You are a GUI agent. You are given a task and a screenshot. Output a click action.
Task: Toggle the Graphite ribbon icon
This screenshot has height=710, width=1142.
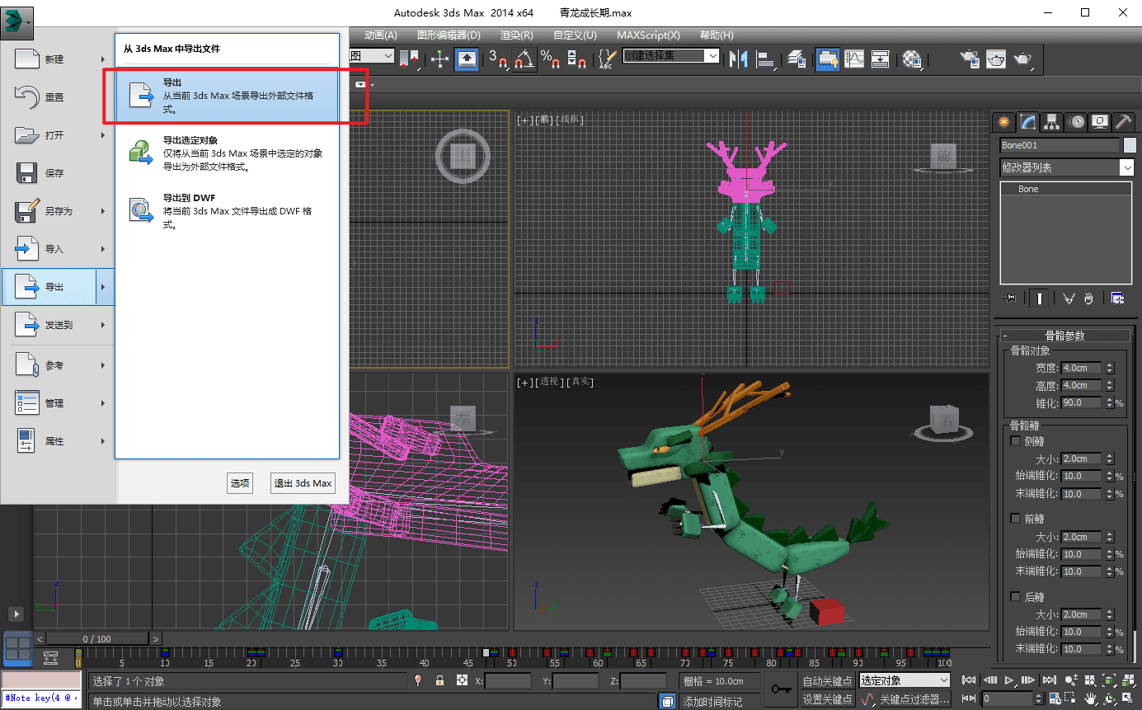click(827, 59)
